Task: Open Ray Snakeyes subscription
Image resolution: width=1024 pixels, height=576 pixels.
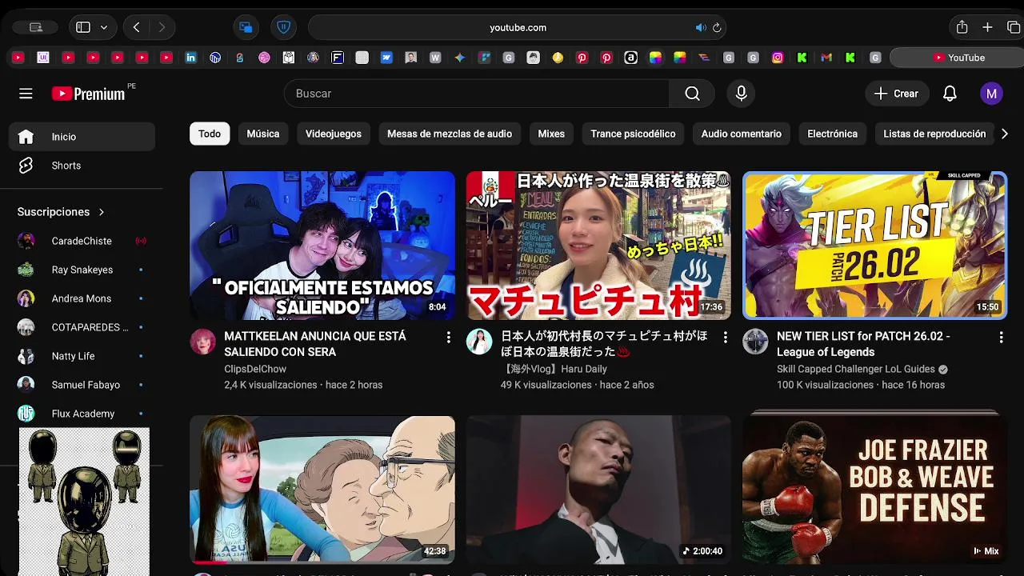Action: tap(82, 270)
